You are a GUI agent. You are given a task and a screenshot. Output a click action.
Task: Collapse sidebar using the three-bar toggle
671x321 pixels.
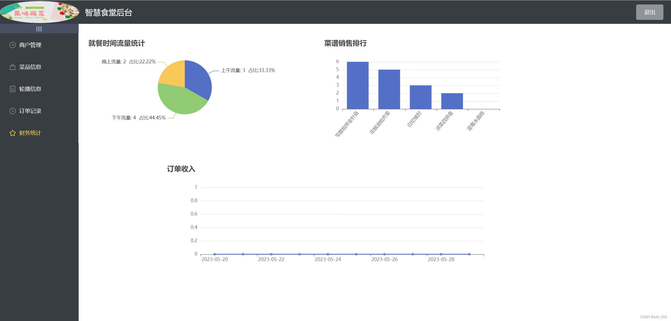click(39, 29)
